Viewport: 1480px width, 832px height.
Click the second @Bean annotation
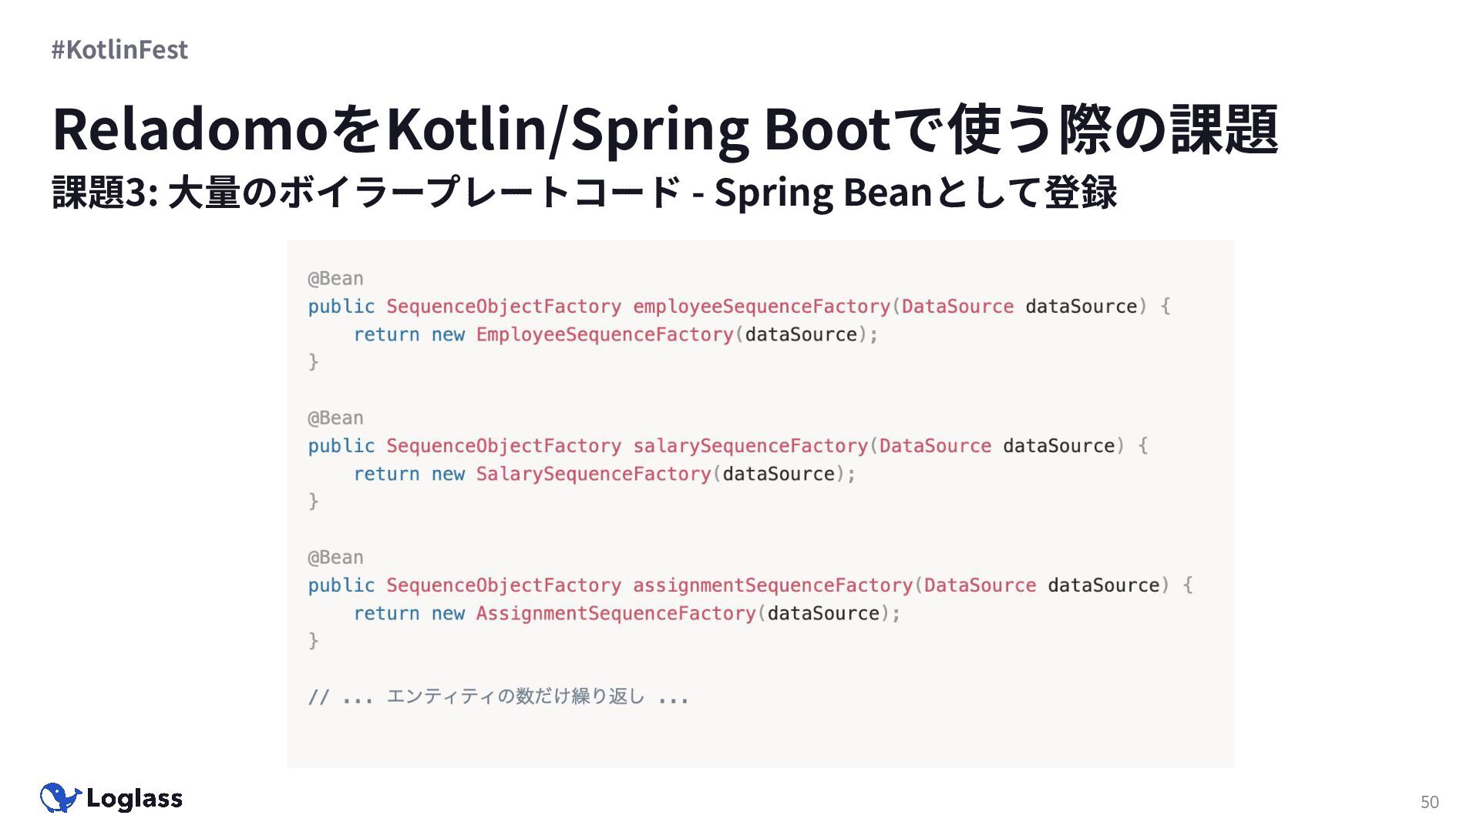(x=335, y=418)
